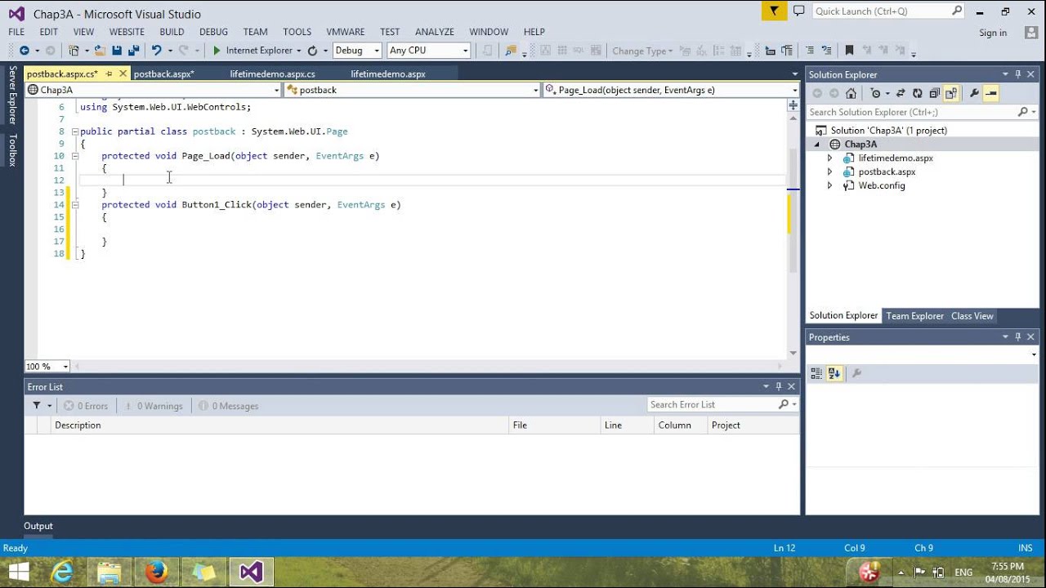Viewport: 1046px width, 588px height.
Task: Switch to the Class View tab
Action: click(972, 316)
